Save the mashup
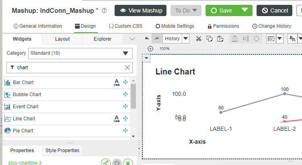Screen dimensions: 302x165 click(x=221, y=10)
